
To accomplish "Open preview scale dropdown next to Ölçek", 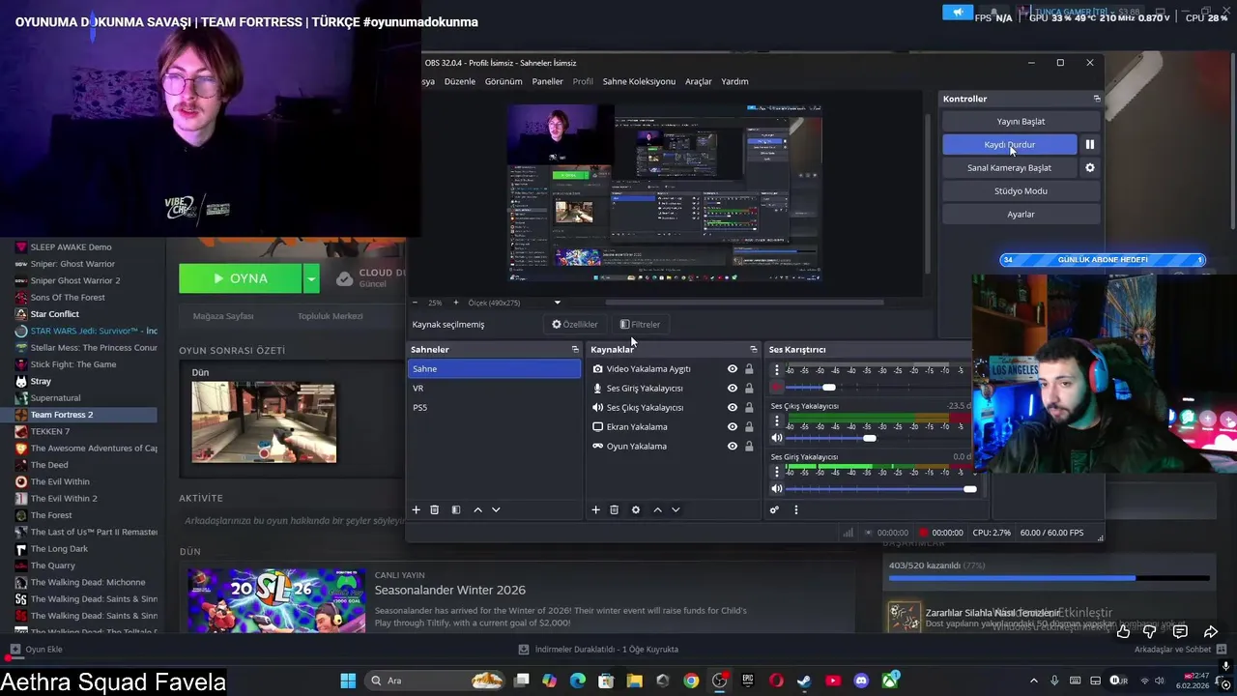I will pos(557,303).
